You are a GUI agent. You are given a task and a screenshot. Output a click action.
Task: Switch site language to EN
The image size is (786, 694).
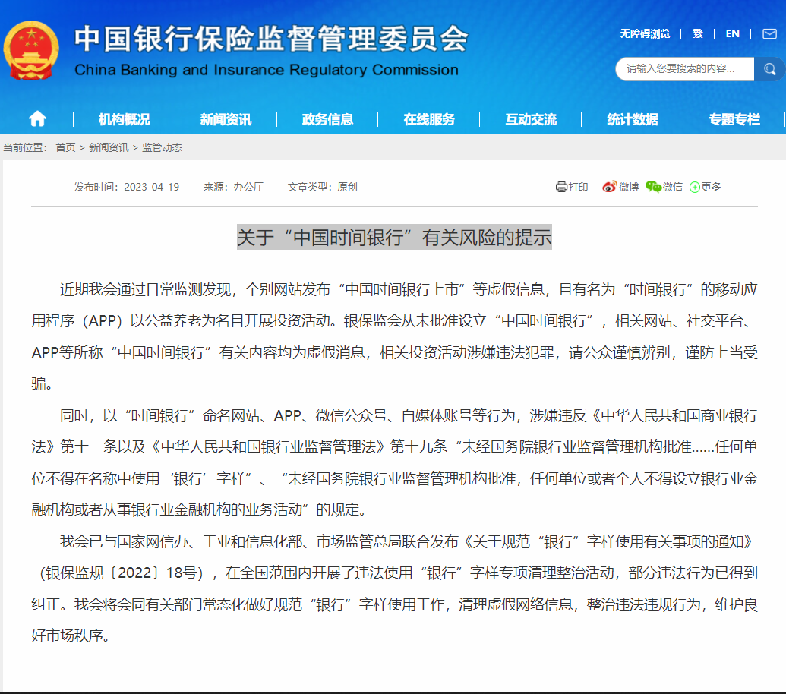pos(732,34)
